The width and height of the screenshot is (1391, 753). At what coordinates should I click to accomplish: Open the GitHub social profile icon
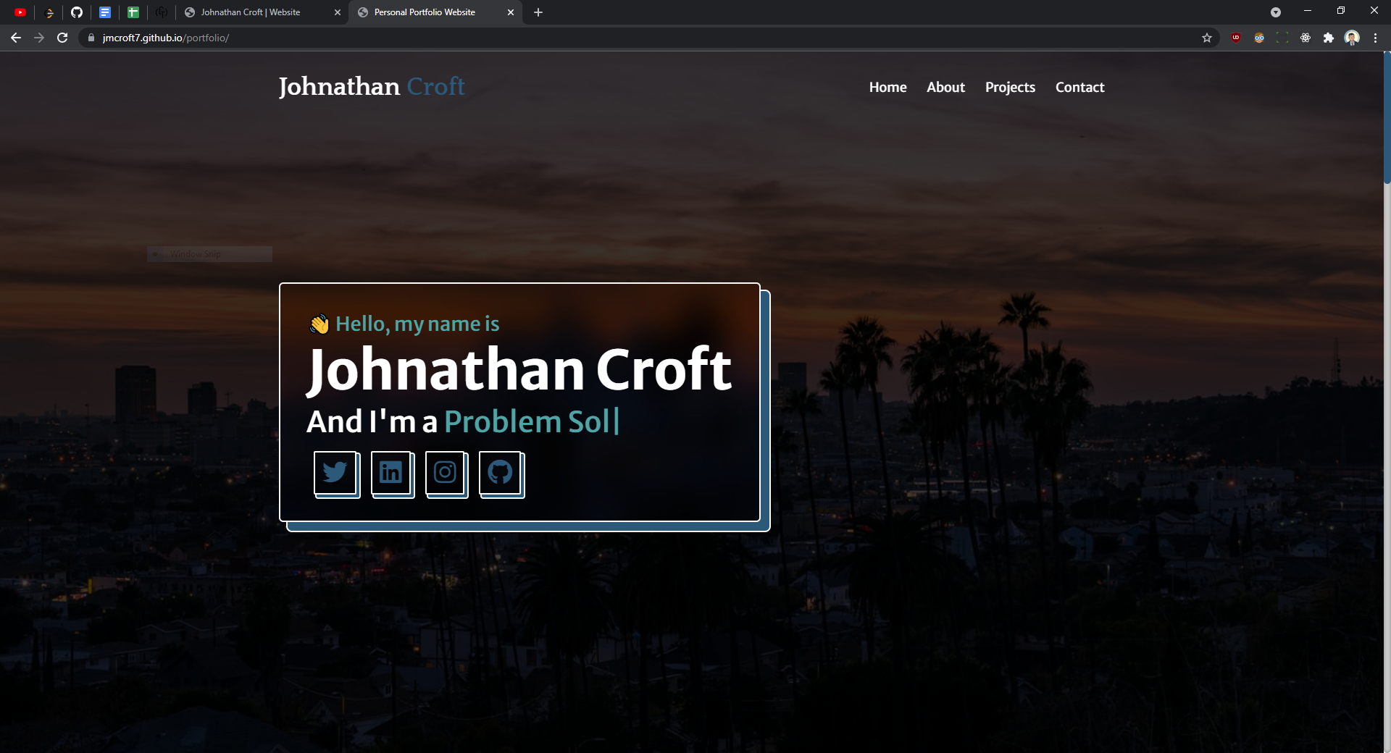(500, 473)
